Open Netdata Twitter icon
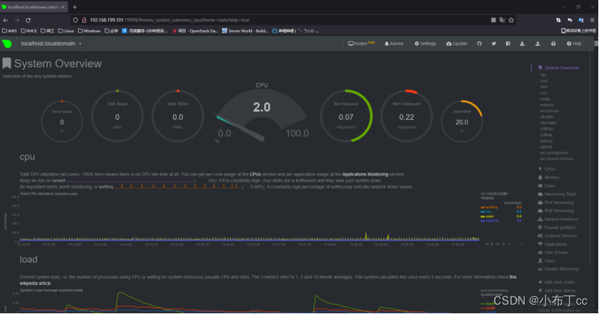Image resolution: width=599 pixels, height=314 pixels. (494, 43)
